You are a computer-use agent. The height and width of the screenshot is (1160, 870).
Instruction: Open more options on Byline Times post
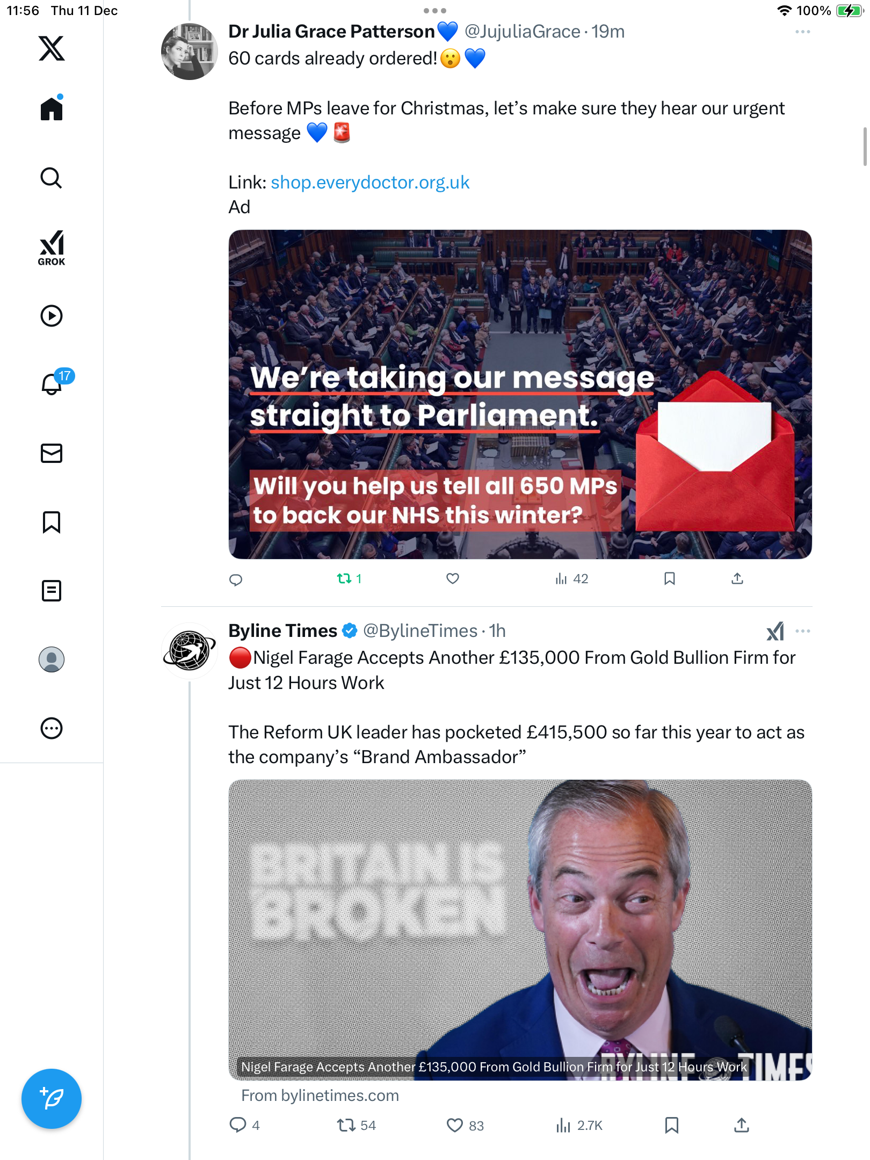[x=802, y=631]
